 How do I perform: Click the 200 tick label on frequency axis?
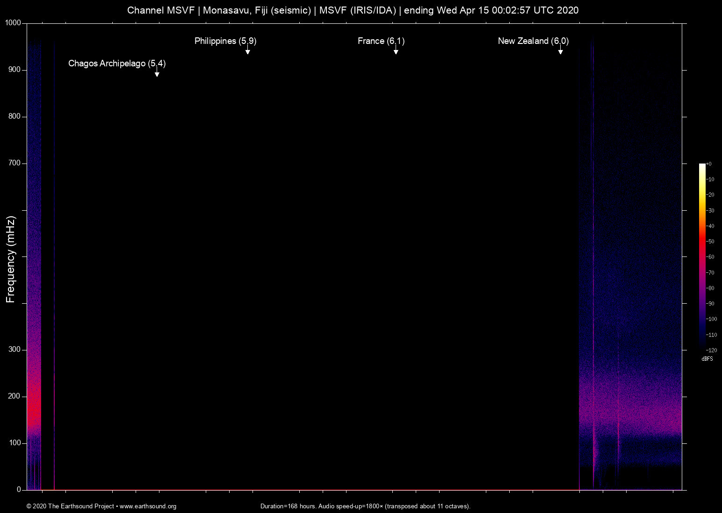[14, 396]
